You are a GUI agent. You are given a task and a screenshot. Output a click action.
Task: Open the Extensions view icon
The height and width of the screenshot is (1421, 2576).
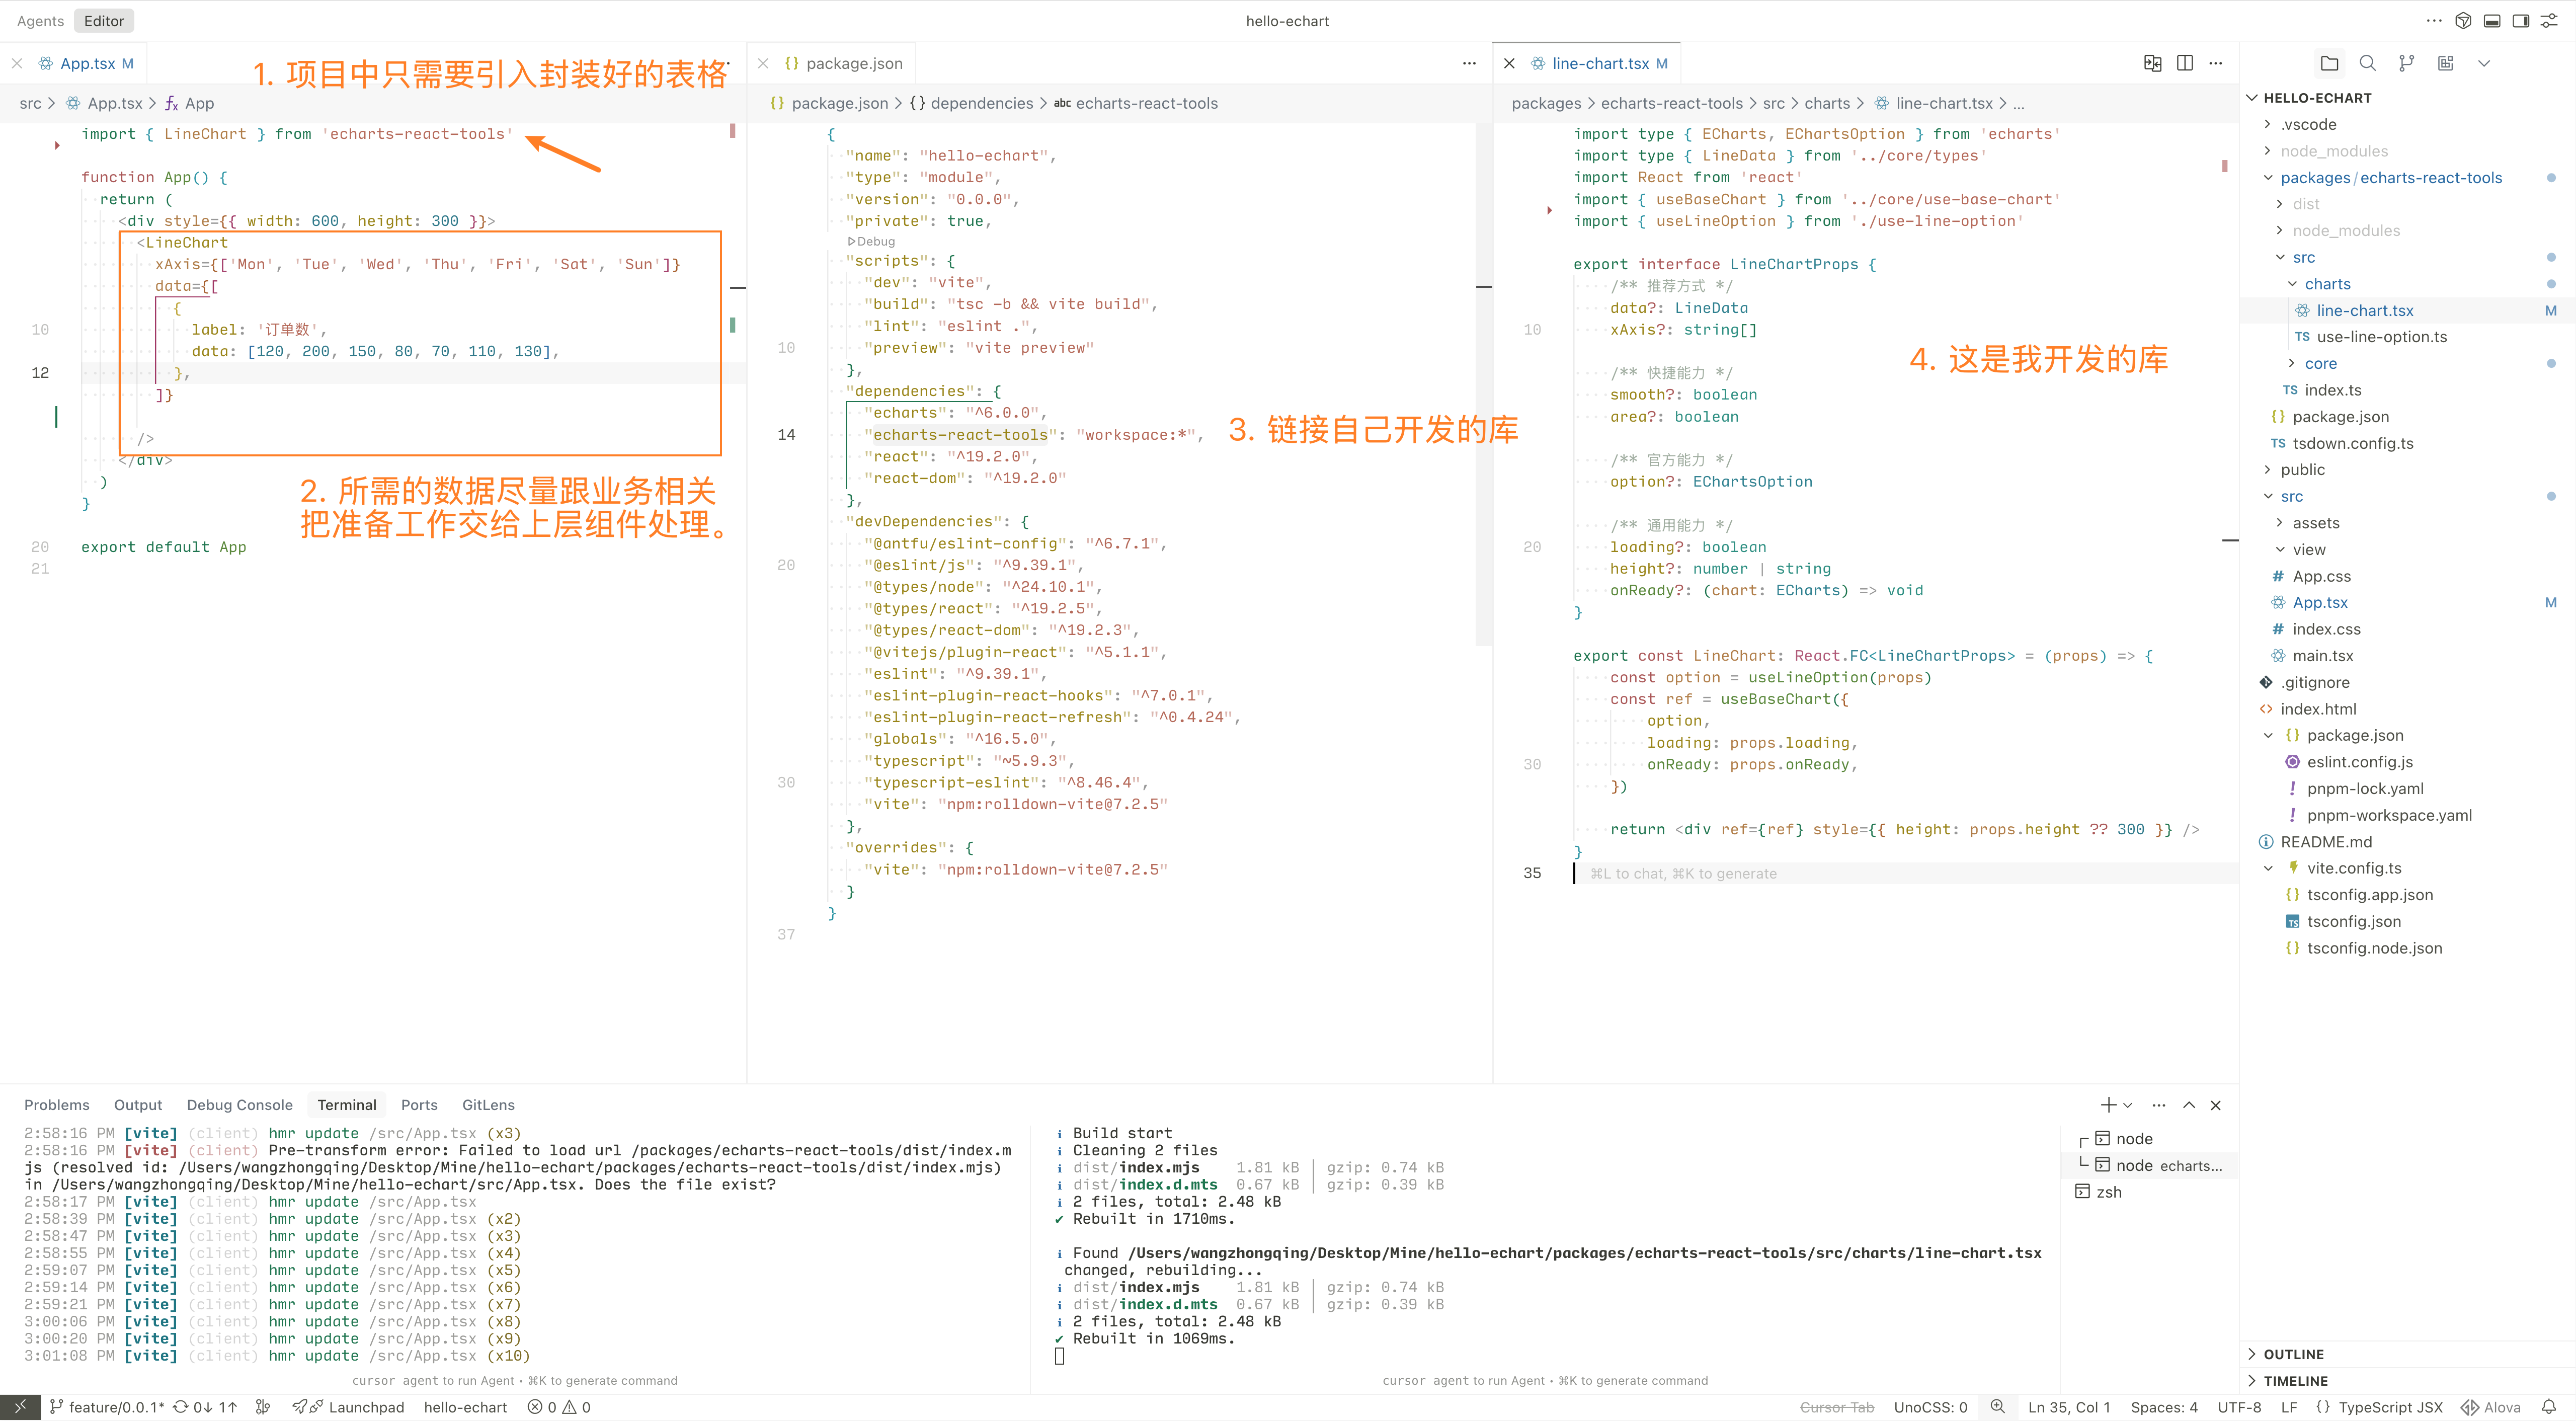pyautogui.click(x=2445, y=63)
